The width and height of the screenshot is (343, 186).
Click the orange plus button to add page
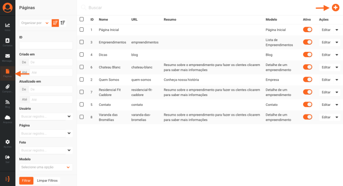335,8
